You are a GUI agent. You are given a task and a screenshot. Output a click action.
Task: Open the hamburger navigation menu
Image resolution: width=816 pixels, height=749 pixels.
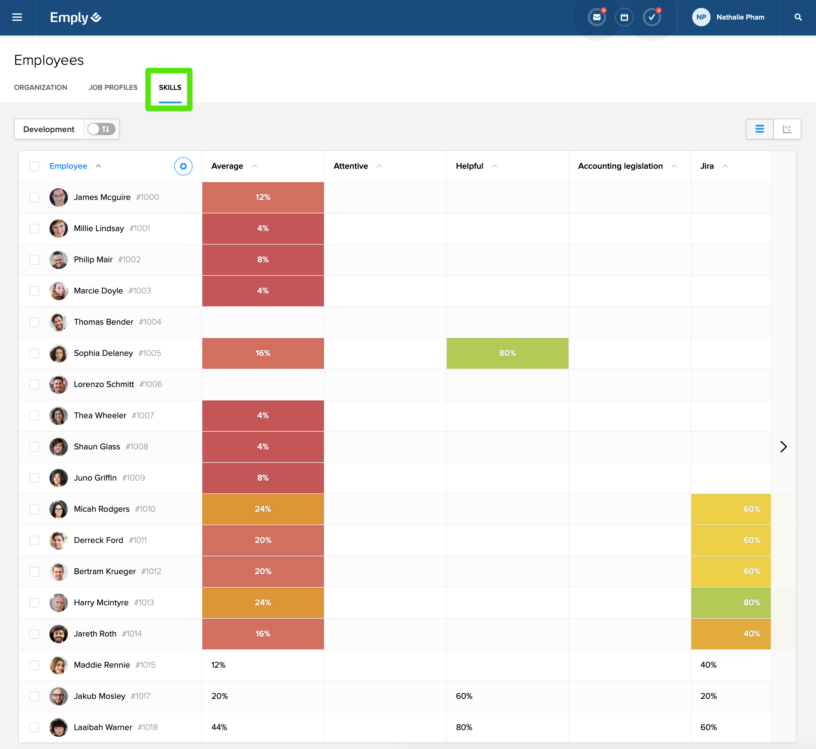click(17, 17)
